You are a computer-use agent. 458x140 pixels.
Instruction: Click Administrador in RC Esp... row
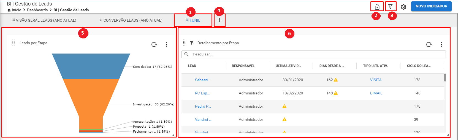(251, 93)
